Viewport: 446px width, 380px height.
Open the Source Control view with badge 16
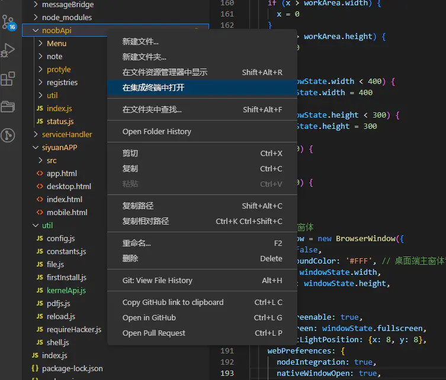coord(8,23)
